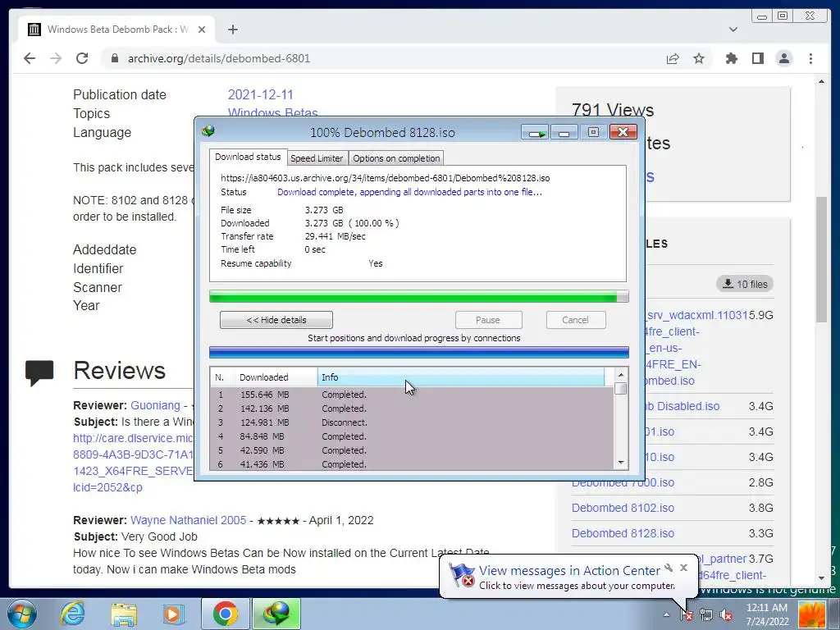Select connection row 155.646 MB
Screen dimensions: 840x630
tap(412, 395)
